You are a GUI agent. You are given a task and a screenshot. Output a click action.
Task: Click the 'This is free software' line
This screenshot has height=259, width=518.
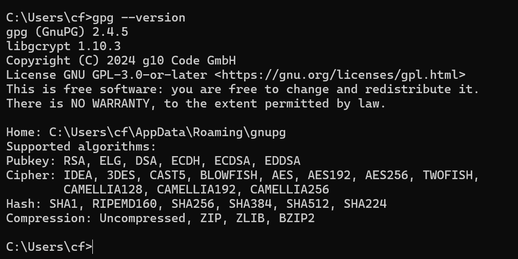[243, 89]
